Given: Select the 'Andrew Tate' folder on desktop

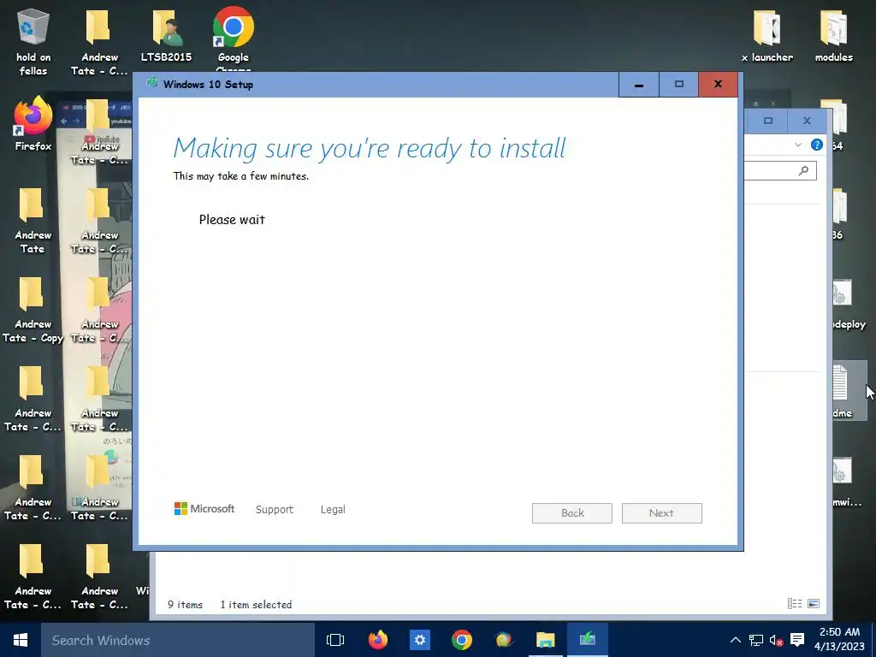Looking at the screenshot, I should [33, 221].
